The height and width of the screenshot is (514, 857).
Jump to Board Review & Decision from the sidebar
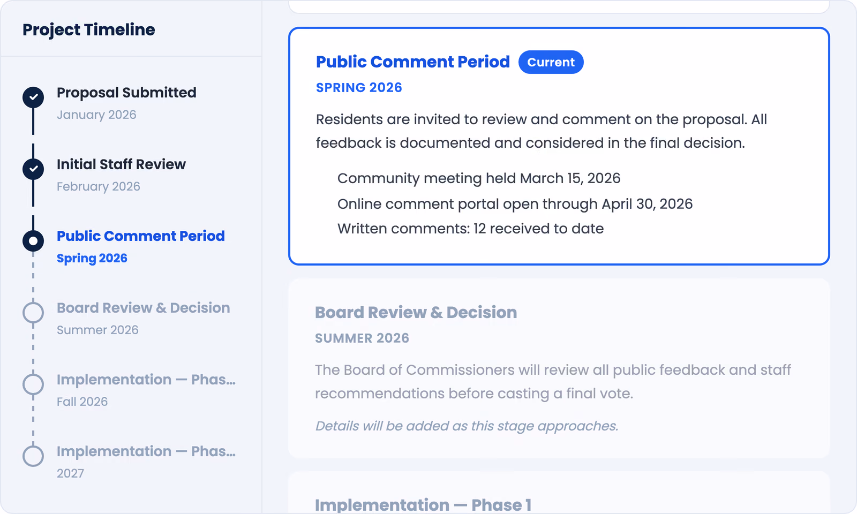pos(144,308)
